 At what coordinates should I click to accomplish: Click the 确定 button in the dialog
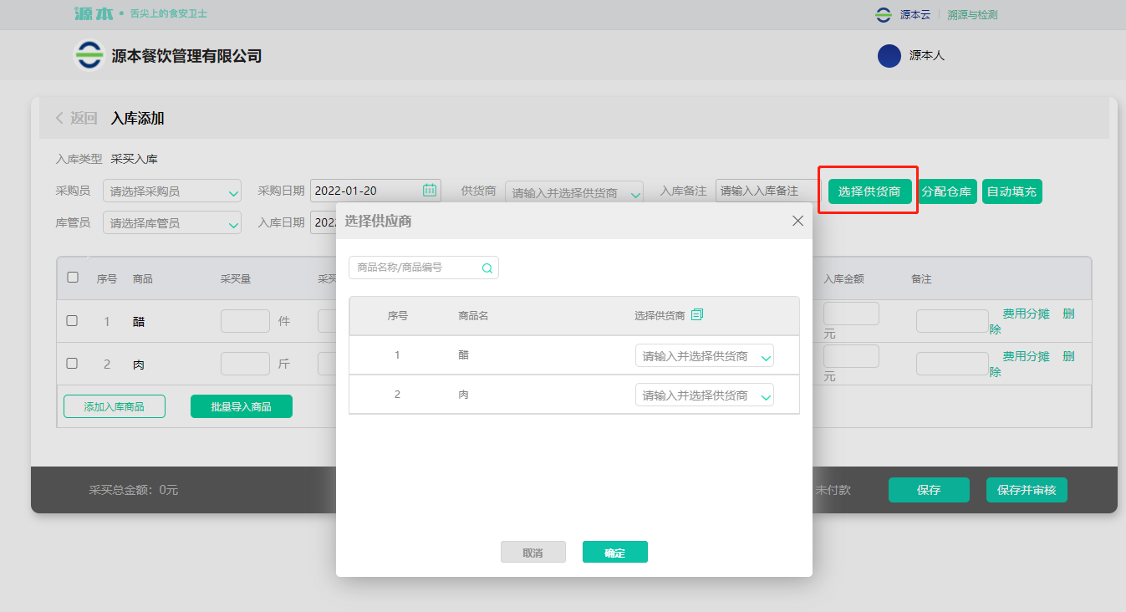[614, 552]
